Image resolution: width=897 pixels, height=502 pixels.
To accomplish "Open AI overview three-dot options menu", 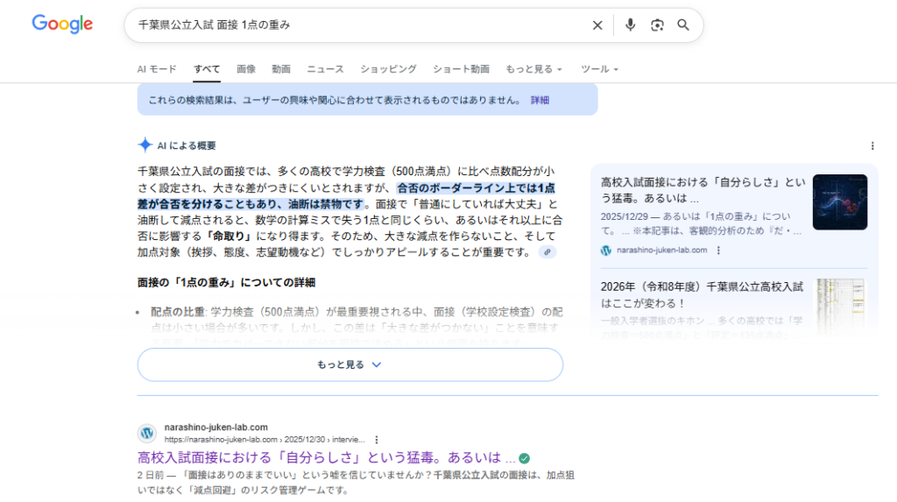I will tap(872, 145).
